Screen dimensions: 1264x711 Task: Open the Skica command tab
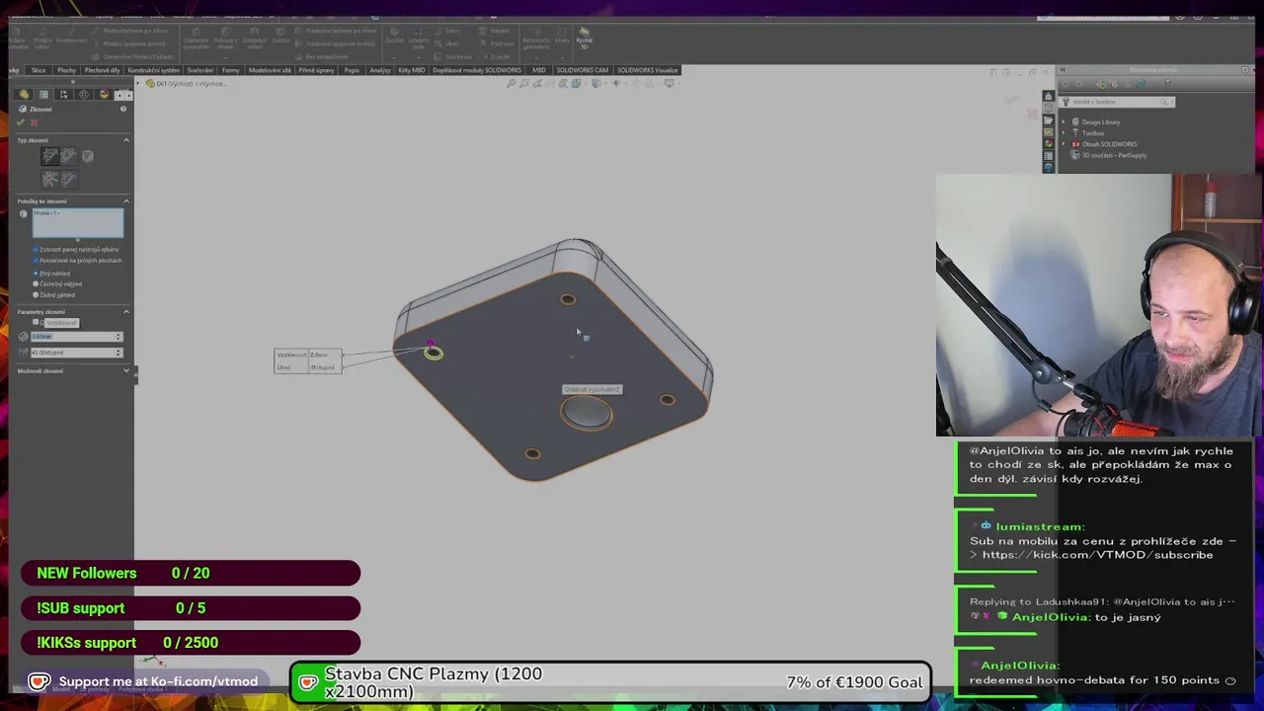(x=39, y=70)
